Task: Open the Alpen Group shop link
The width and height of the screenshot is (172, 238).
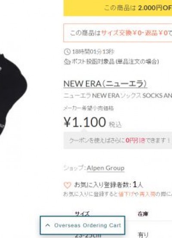Action: (106, 168)
